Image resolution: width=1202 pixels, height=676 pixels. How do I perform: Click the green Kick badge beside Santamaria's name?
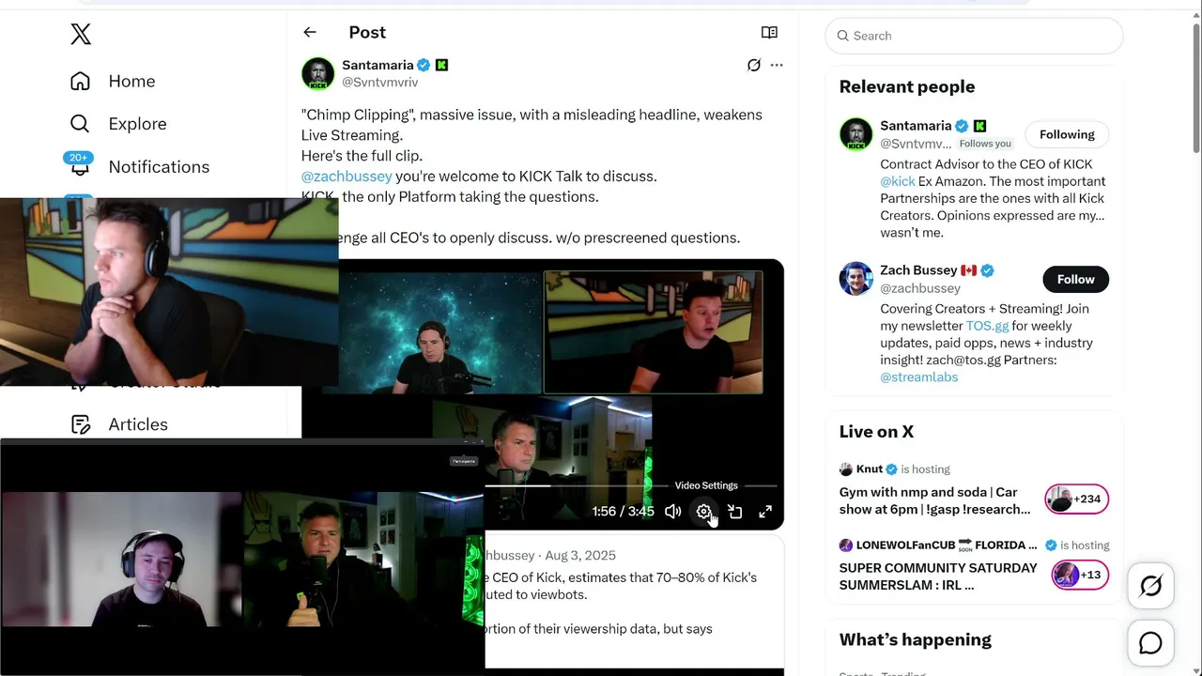point(442,66)
